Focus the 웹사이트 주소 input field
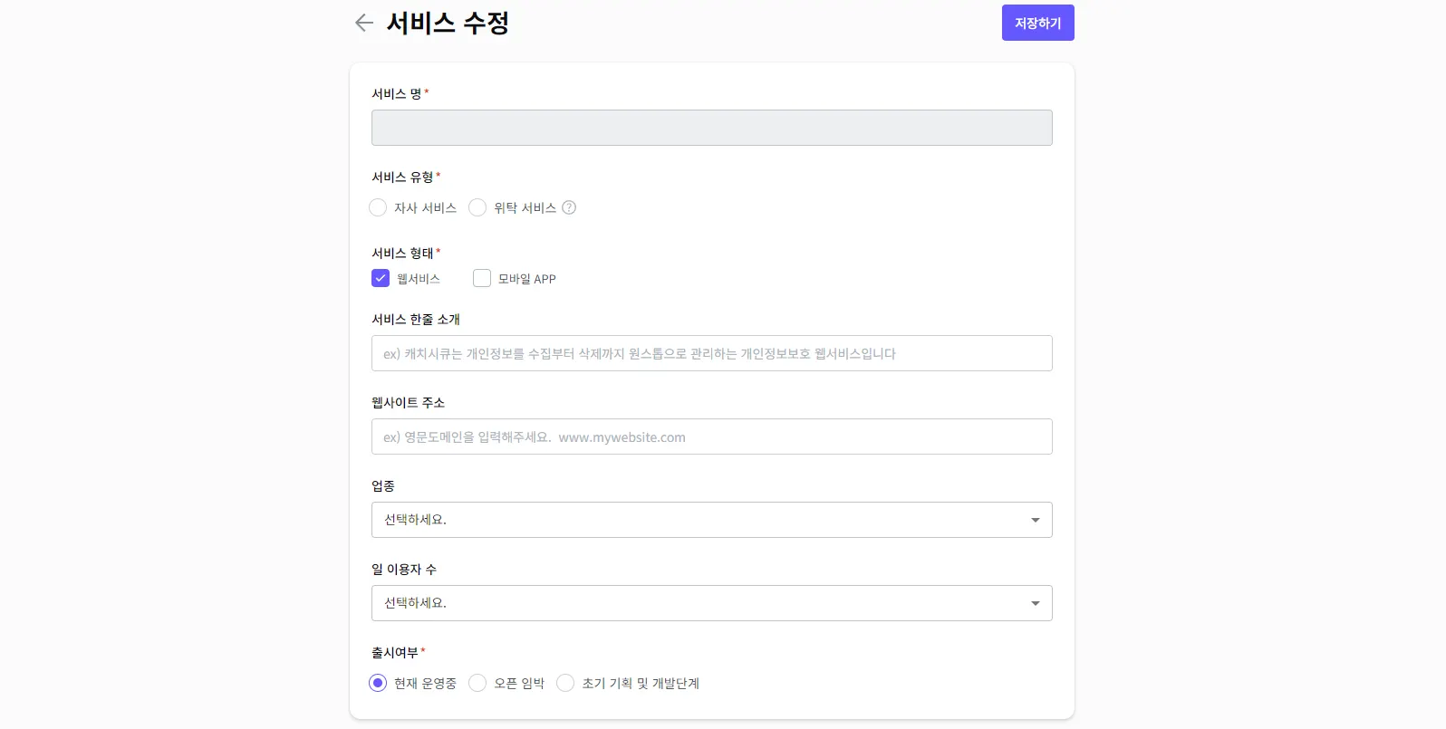1446x729 pixels. [711, 436]
